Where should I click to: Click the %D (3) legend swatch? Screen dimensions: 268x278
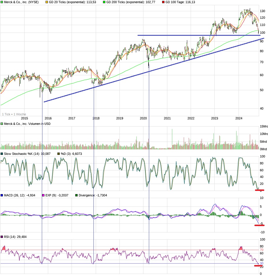[59, 154]
